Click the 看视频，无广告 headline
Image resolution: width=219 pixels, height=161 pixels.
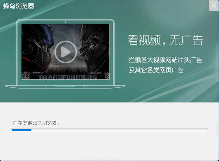(x=165, y=40)
